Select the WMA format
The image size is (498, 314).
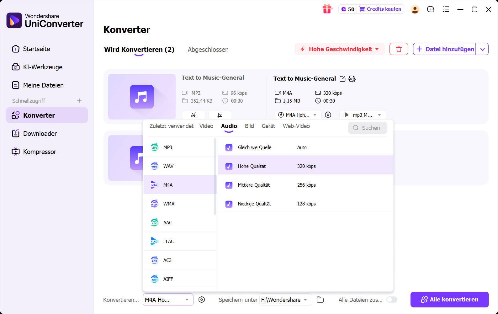coord(180,204)
